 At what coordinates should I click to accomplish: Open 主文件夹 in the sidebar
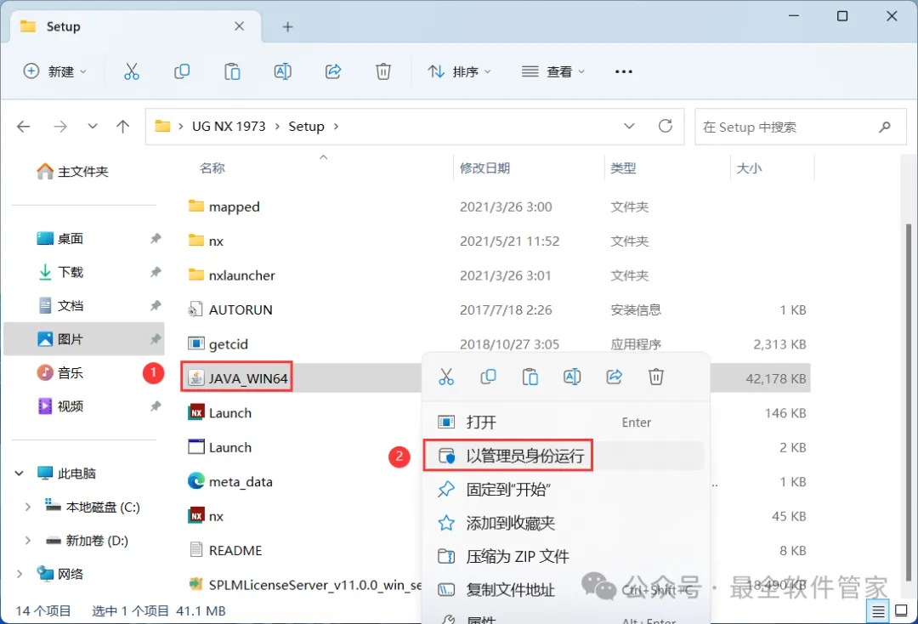tap(73, 172)
